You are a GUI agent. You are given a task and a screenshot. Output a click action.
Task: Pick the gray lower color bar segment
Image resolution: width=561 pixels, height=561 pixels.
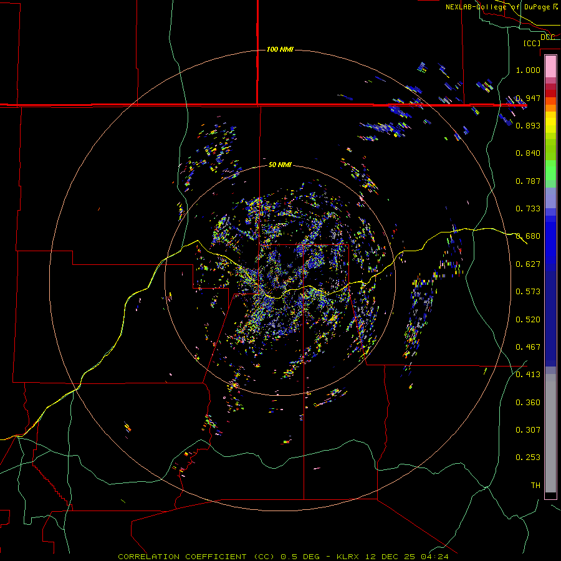tap(550, 433)
